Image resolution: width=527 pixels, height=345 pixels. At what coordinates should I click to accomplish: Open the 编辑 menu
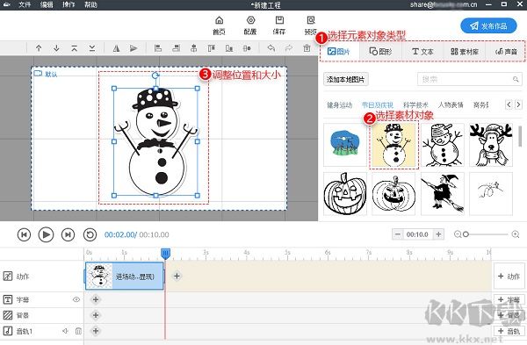tap(47, 4)
